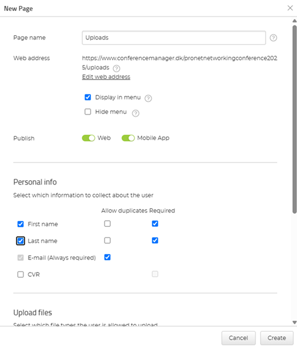Click scrollbar up arrow
Screen dimensions: 297x349
[294, 21]
